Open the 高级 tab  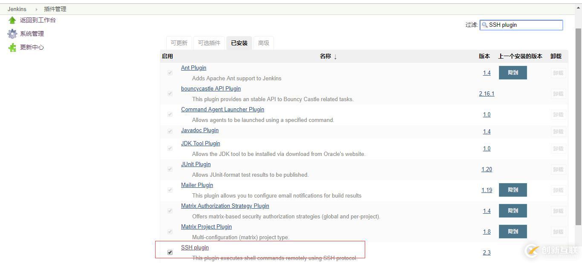pos(264,43)
